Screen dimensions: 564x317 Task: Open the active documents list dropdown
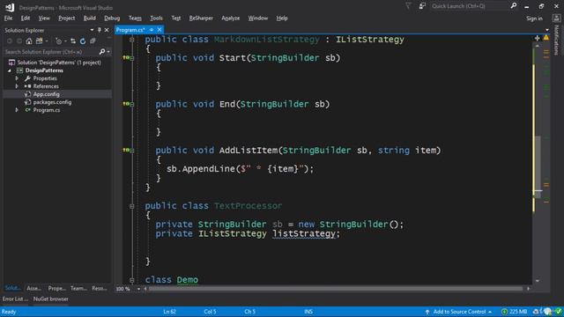(546, 30)
